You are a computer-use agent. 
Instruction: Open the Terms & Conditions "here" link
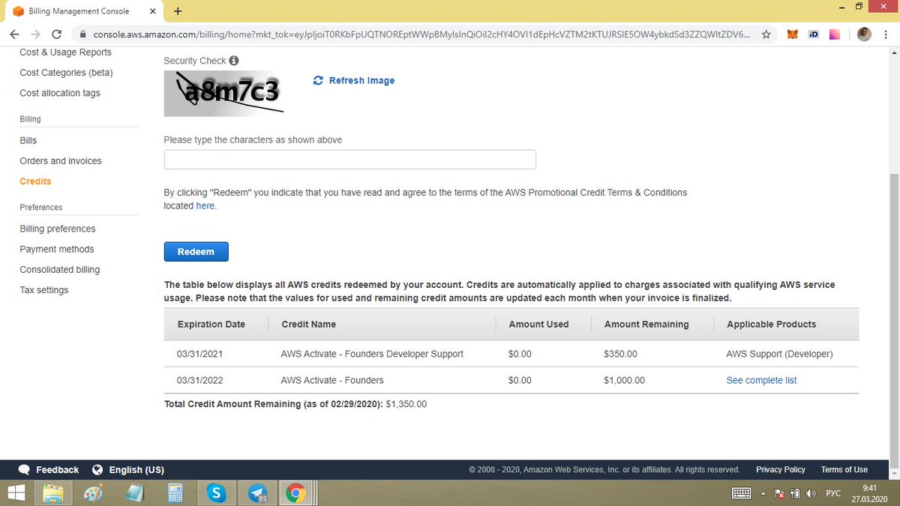pos(205,205)
